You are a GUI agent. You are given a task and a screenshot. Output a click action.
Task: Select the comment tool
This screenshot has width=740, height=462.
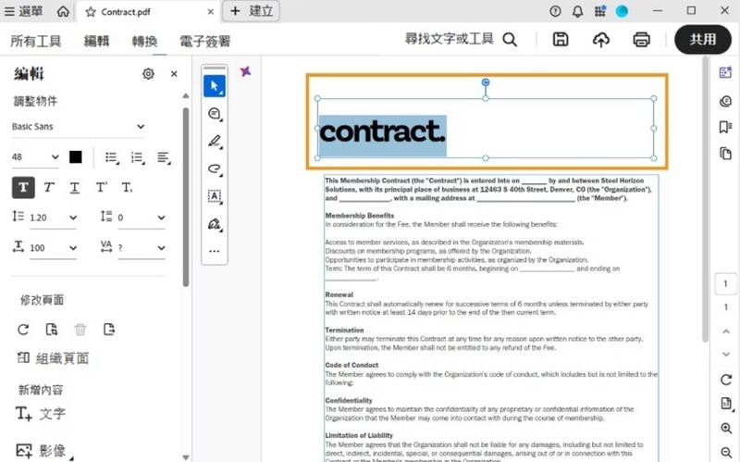coord(215,114)
